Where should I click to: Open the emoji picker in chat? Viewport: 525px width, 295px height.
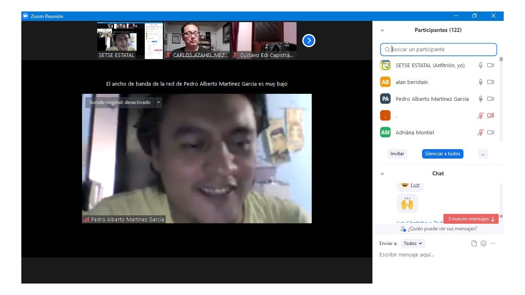point(484,243)
